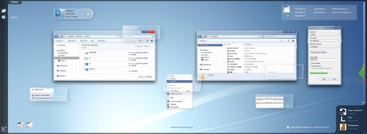Click Burn in Vienna toolbar

[92, 41]
